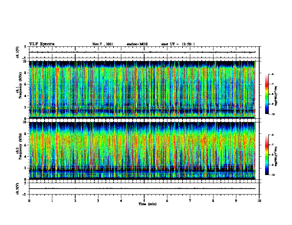Click the "-6" label on ch.1 color scale

pyautogui.click(x=272, y=74)
